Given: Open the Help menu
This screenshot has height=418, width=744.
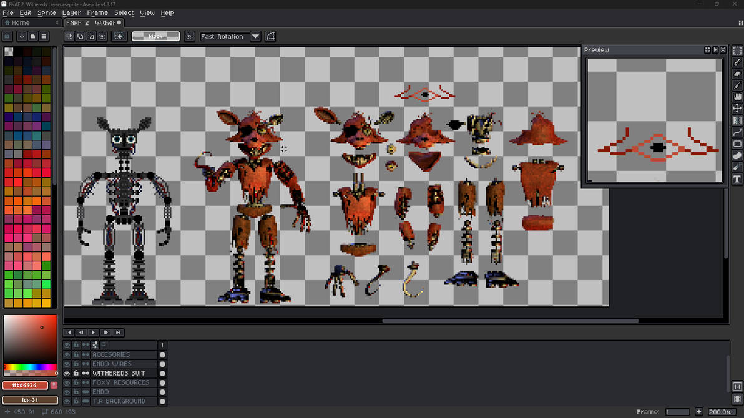Looking at the screenshot, I should 167,13.
